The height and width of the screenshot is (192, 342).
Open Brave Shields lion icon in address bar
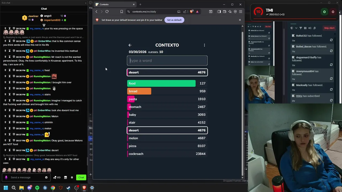click(192, 11)
